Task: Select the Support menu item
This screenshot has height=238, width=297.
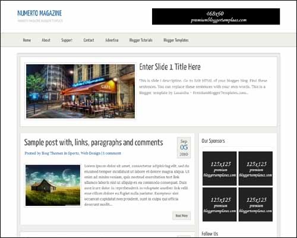Action: point(67,40)
